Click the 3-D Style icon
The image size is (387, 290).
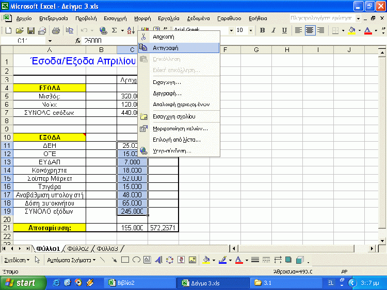(300, 260)
